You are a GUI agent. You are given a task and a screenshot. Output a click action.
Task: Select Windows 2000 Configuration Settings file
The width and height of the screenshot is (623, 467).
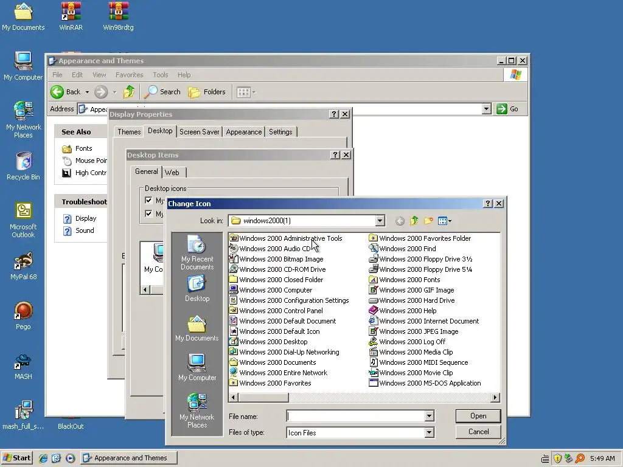coord(289,300)
